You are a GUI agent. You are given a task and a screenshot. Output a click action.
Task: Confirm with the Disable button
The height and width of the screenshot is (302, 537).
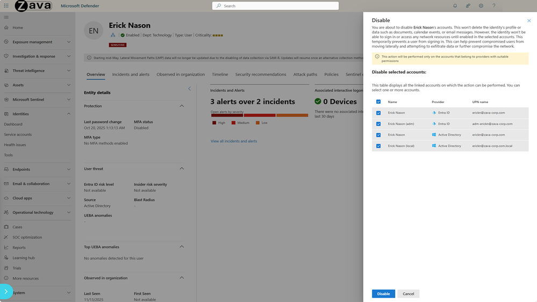tap(383, 294)
